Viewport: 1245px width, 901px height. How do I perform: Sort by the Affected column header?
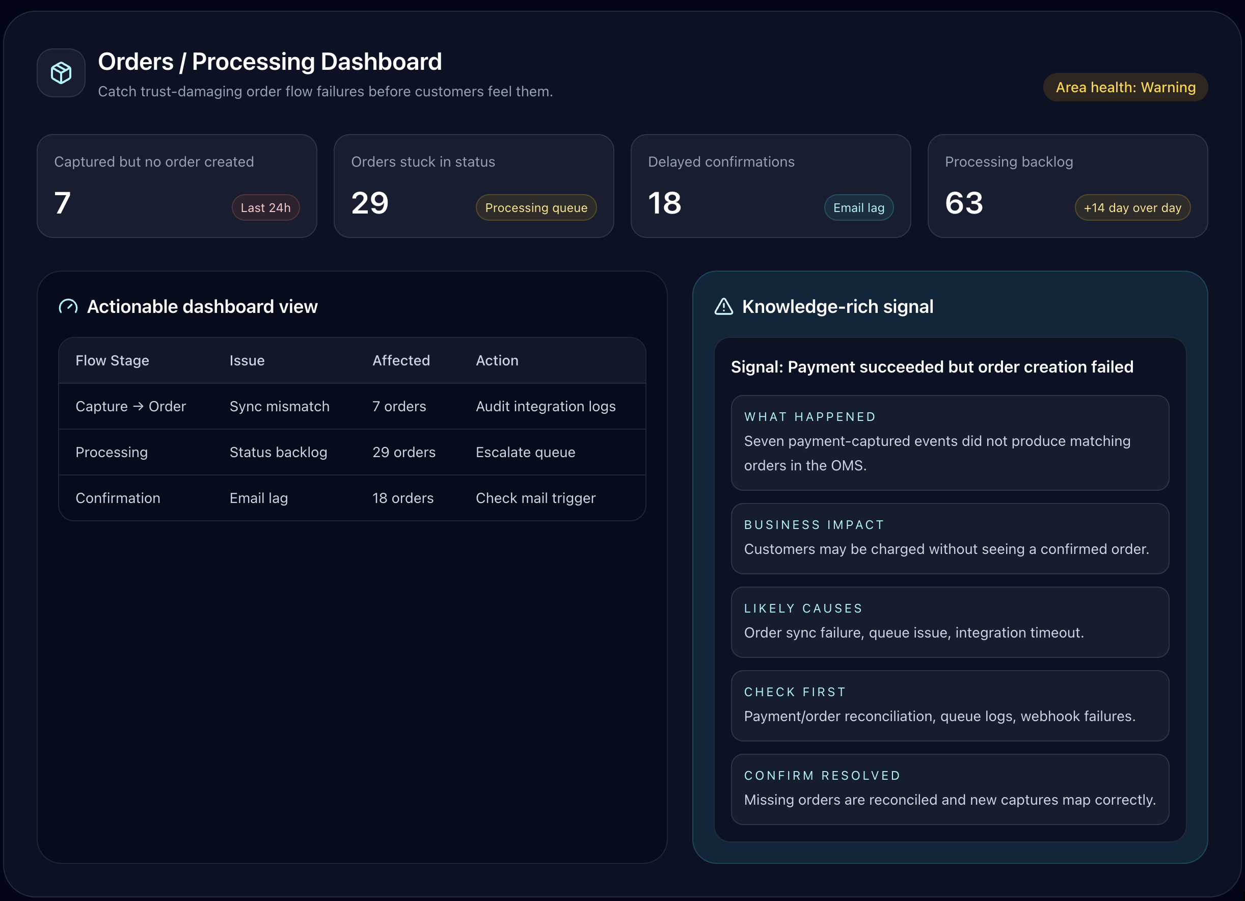[401, 360]
